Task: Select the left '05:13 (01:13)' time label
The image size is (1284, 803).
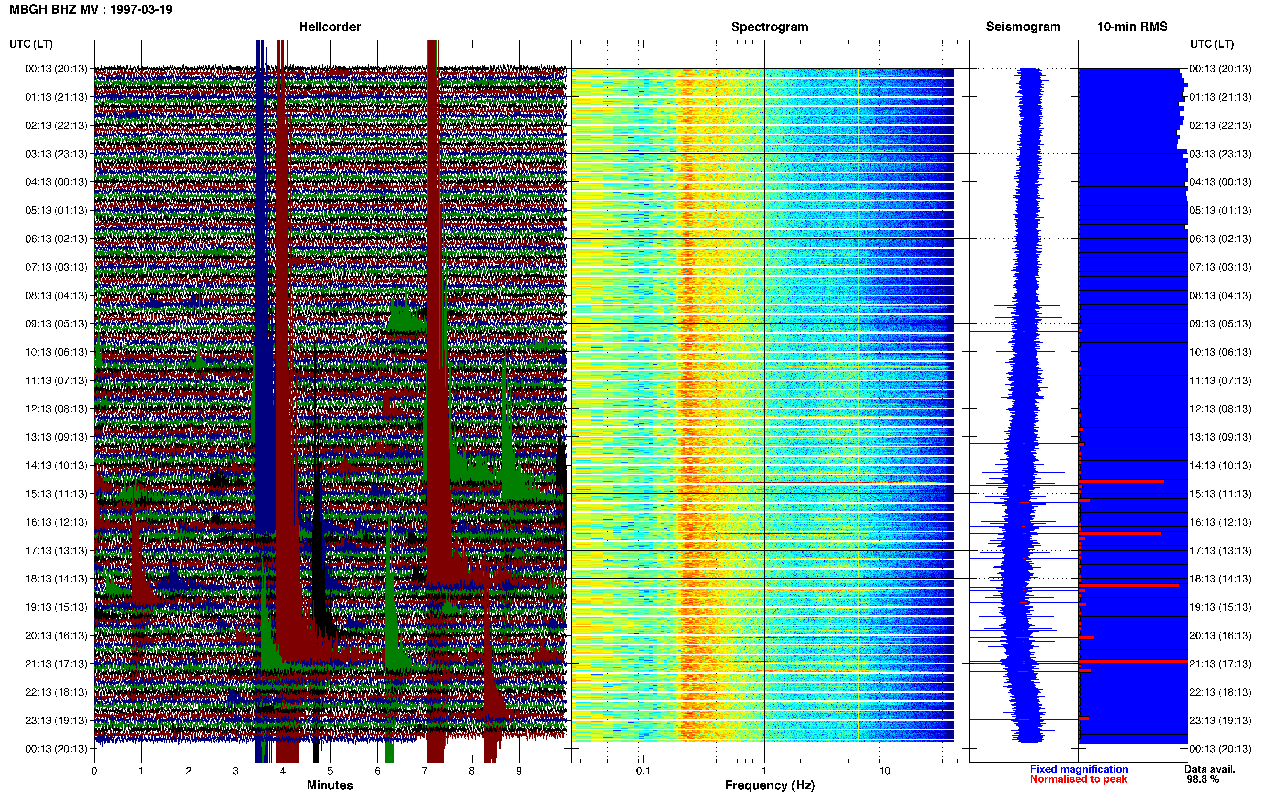Action: coord(56,210)
